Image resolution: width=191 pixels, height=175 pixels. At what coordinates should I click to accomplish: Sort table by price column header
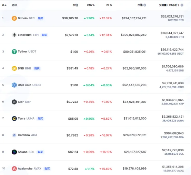coord(76,5)
